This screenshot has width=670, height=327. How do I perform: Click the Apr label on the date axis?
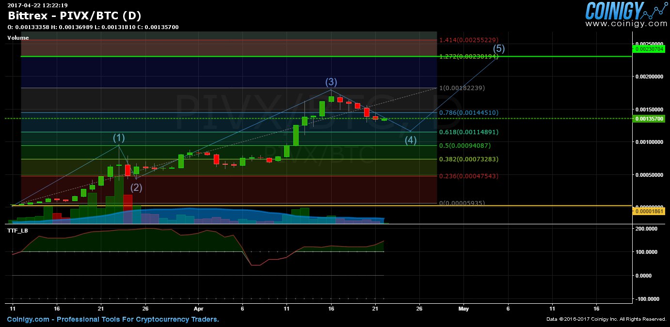pyautogui.click(x=198, y=308)
